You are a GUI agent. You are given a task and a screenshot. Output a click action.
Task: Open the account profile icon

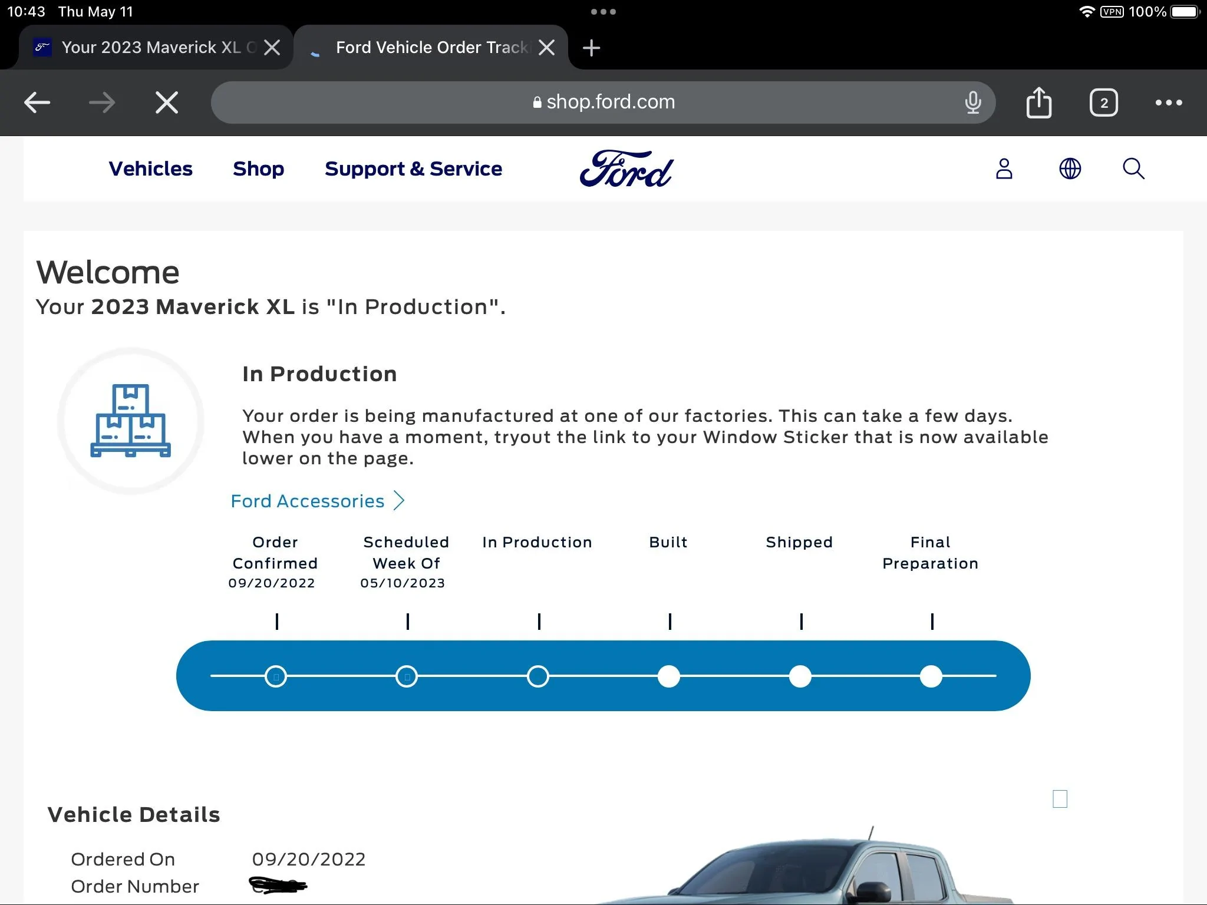(1004, 169)
